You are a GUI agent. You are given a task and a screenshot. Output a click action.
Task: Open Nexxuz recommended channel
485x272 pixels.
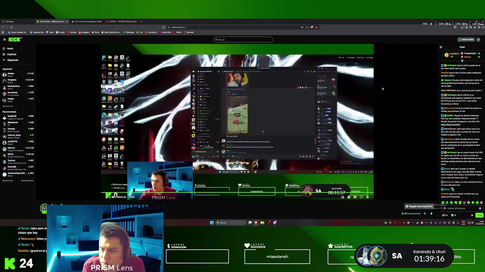(17, 148)
